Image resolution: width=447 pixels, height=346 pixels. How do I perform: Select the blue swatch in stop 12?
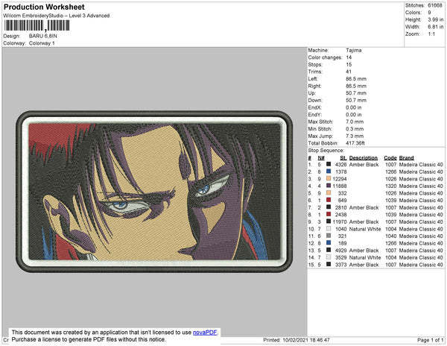pos(329,243)
